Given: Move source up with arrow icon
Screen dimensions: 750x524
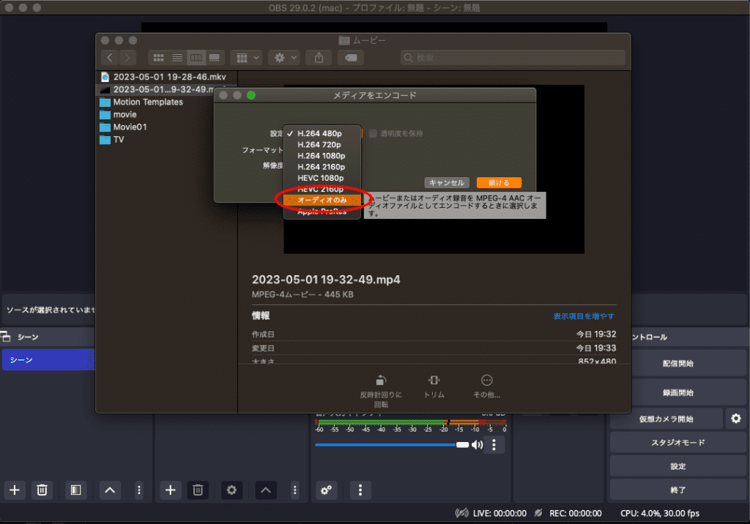Looking at the screenshot, I should [266, 490].
